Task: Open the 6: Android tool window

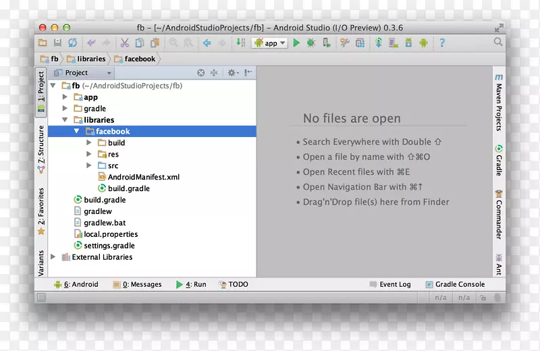Action: pos(76,285)
